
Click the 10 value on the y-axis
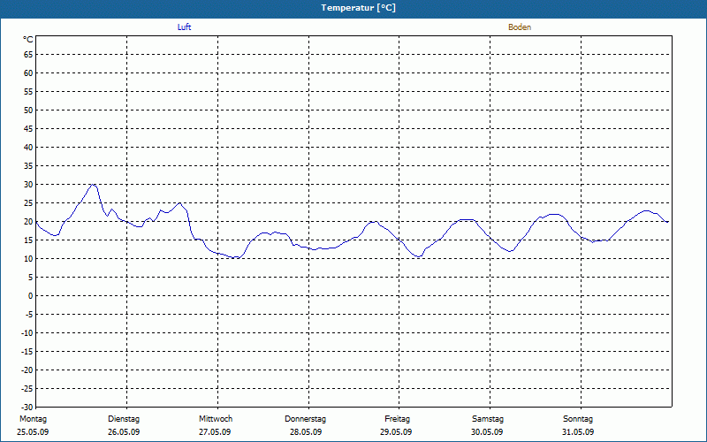[28, 259]
